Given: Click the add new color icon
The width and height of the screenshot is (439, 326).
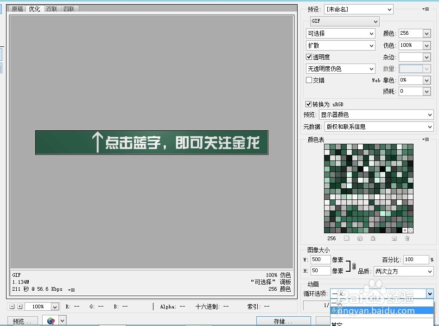Looking at the screenshot, I should pyautogui.click(x=394, y=238).
